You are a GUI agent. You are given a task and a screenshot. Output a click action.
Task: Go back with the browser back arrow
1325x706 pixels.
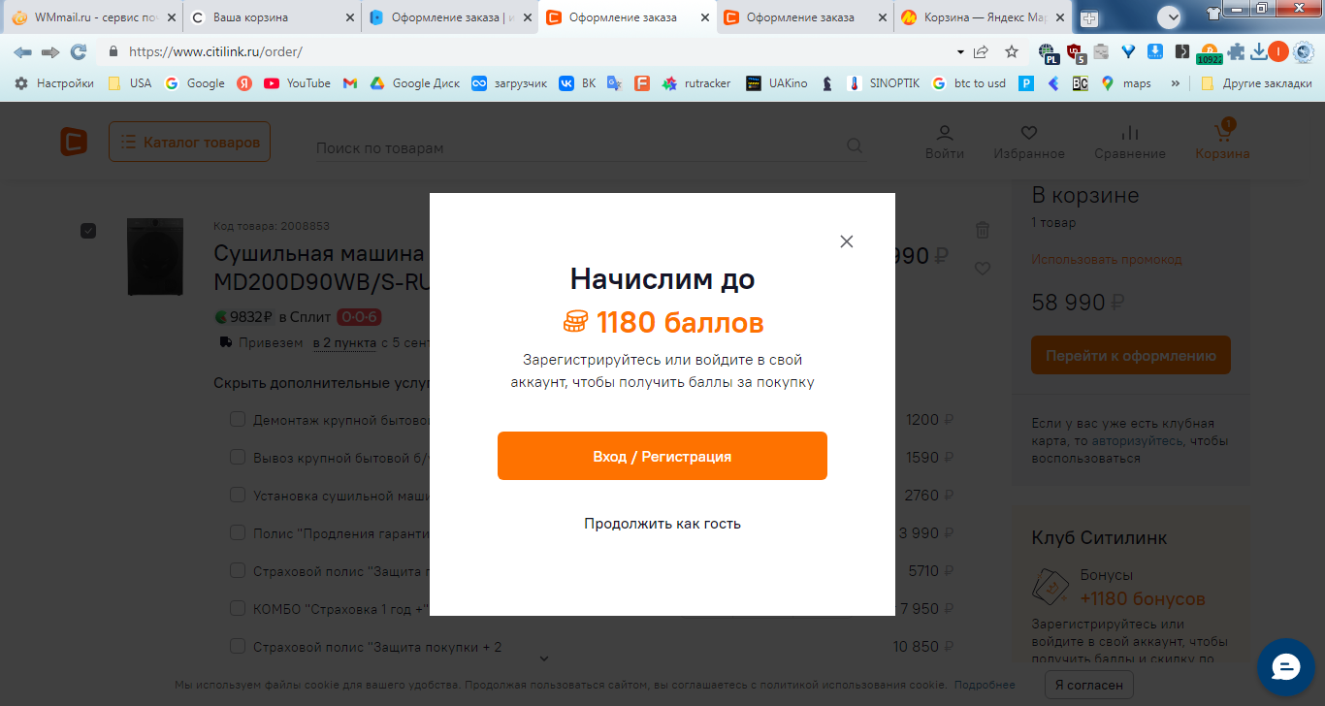coord(23,51)
